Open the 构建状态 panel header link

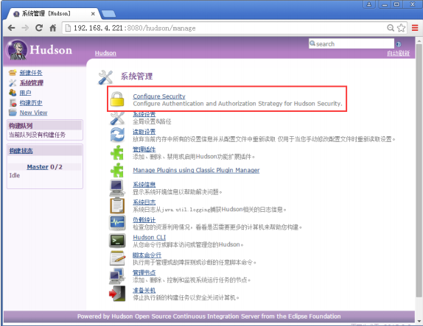point(21,151)
